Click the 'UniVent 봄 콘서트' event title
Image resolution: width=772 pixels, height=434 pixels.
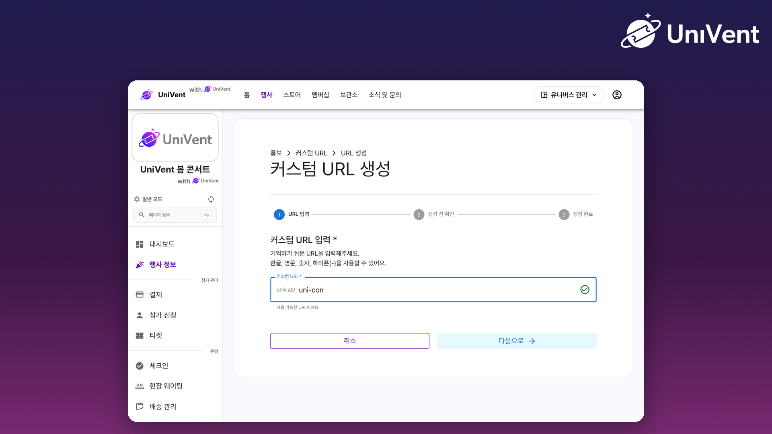[x=175, y=170]
